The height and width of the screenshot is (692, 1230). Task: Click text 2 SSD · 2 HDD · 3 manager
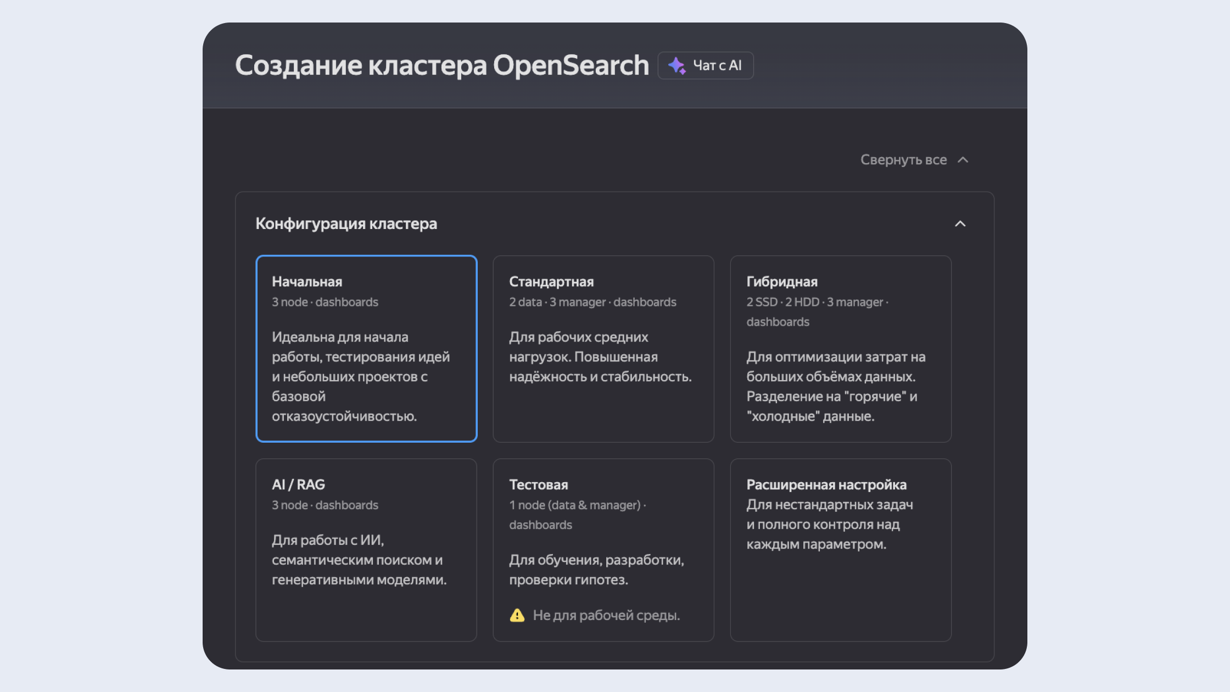click(x=815, y=302)
